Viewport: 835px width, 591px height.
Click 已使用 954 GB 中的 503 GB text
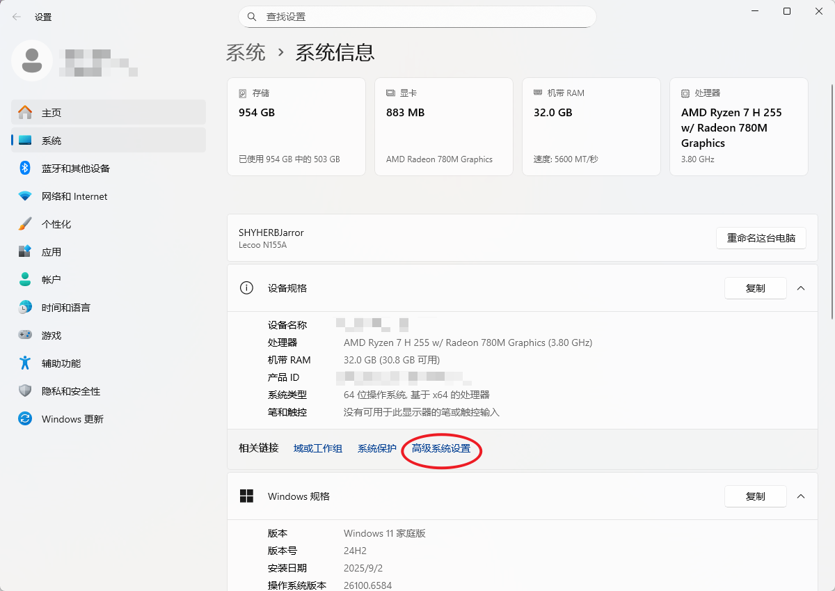pyautogui.click(x=289, y=159)
